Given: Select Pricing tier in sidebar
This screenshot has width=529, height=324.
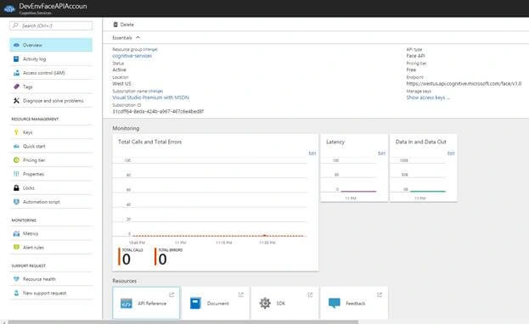Looking at the screenshot, I should click(x=51, y=160).
